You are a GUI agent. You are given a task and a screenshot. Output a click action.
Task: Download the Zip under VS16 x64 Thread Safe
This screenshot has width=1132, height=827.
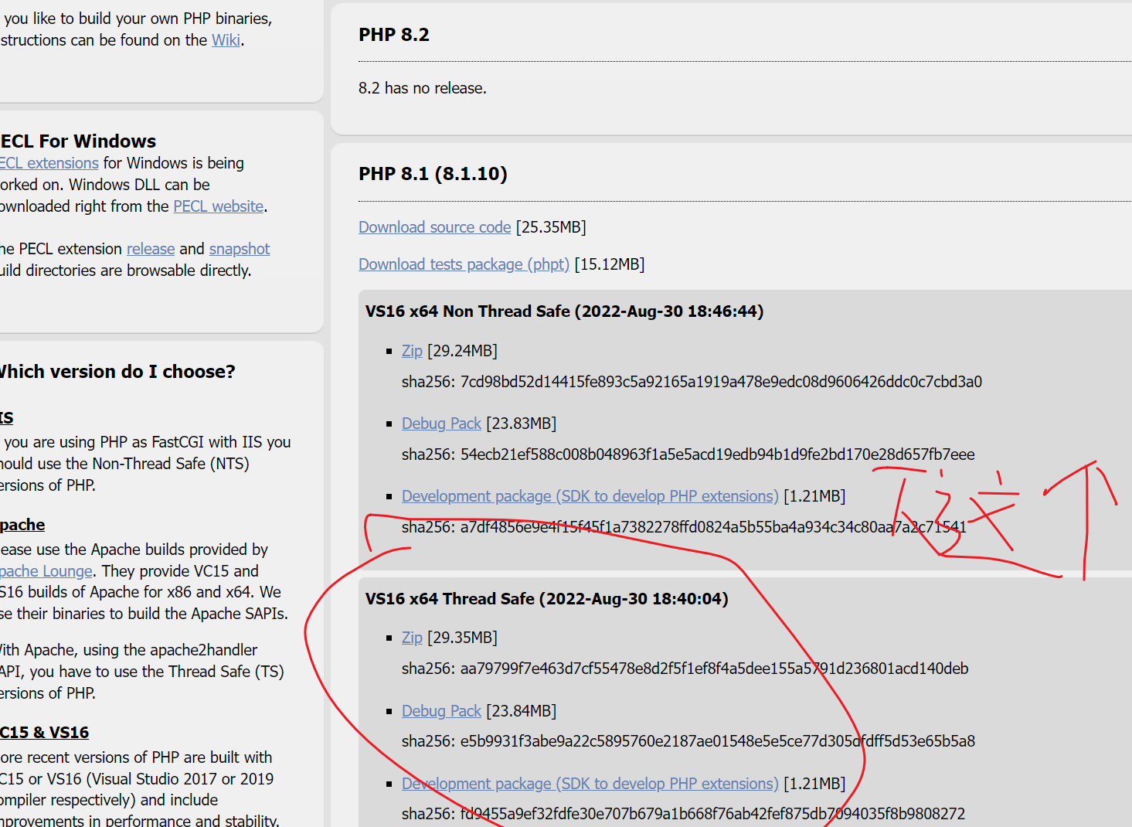pos(412,638)
